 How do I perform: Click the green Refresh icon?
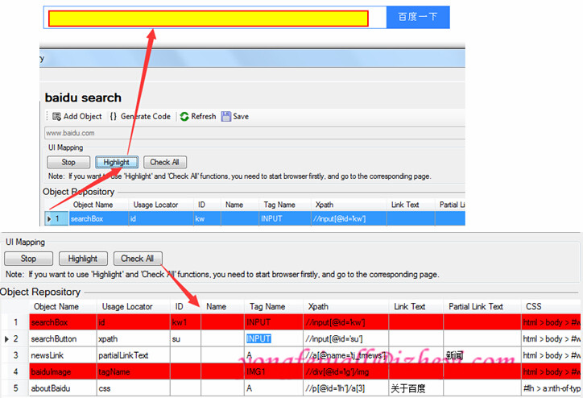[x=184, y=117]
